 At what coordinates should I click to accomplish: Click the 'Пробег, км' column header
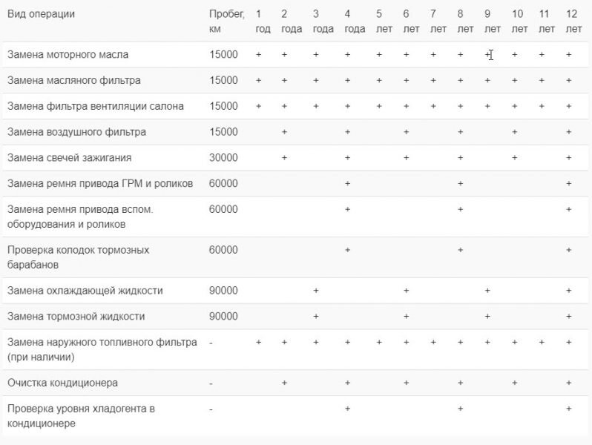pos(226,22)
